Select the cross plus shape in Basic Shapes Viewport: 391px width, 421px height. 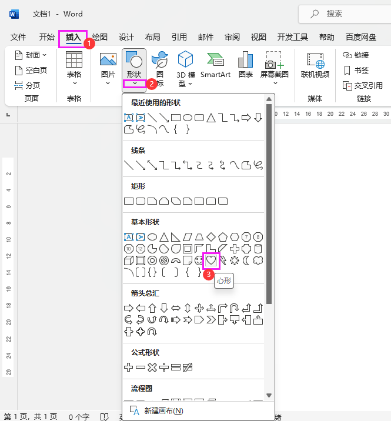(x=235, y=249)
